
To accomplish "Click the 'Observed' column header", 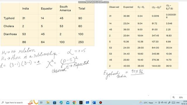I will [x=114, y=7].
